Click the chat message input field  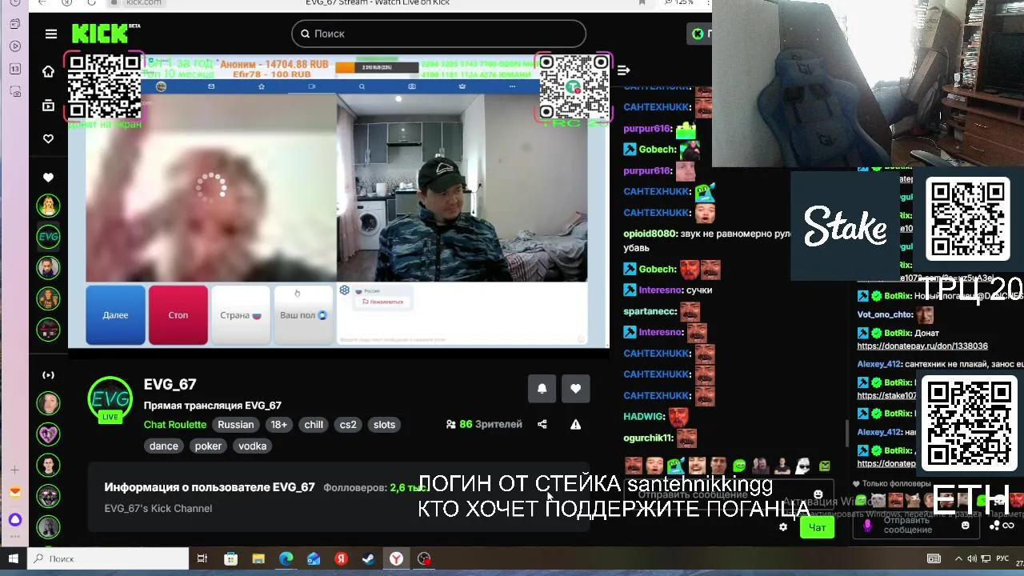click(728, 495)
